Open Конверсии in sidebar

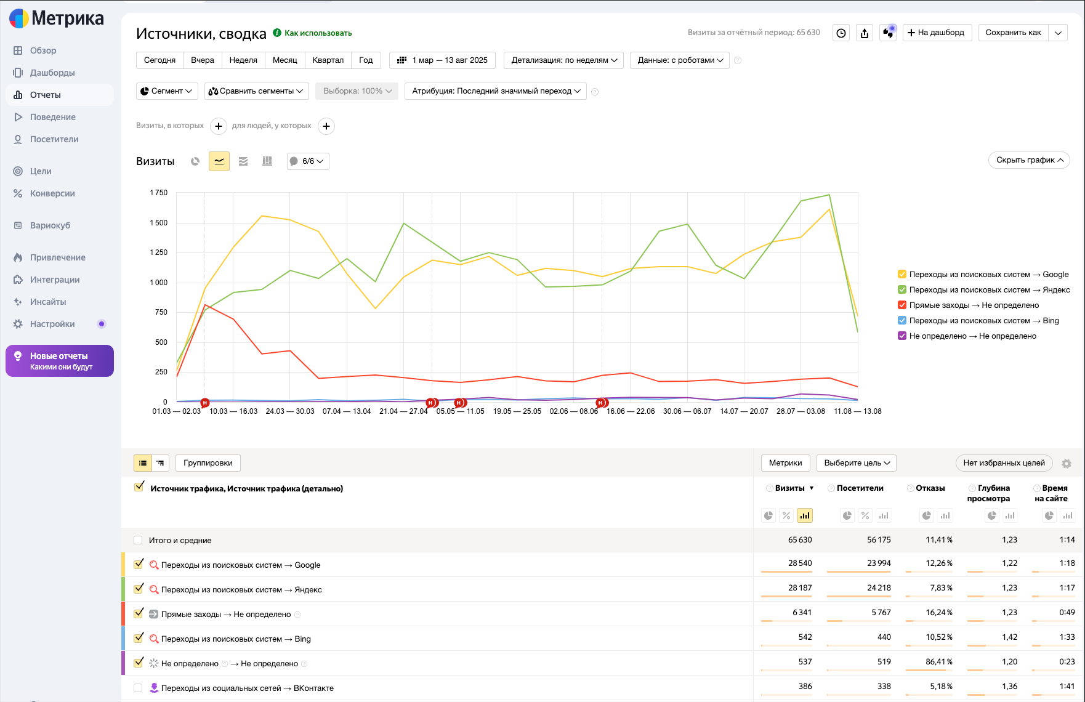coord(60,193)
